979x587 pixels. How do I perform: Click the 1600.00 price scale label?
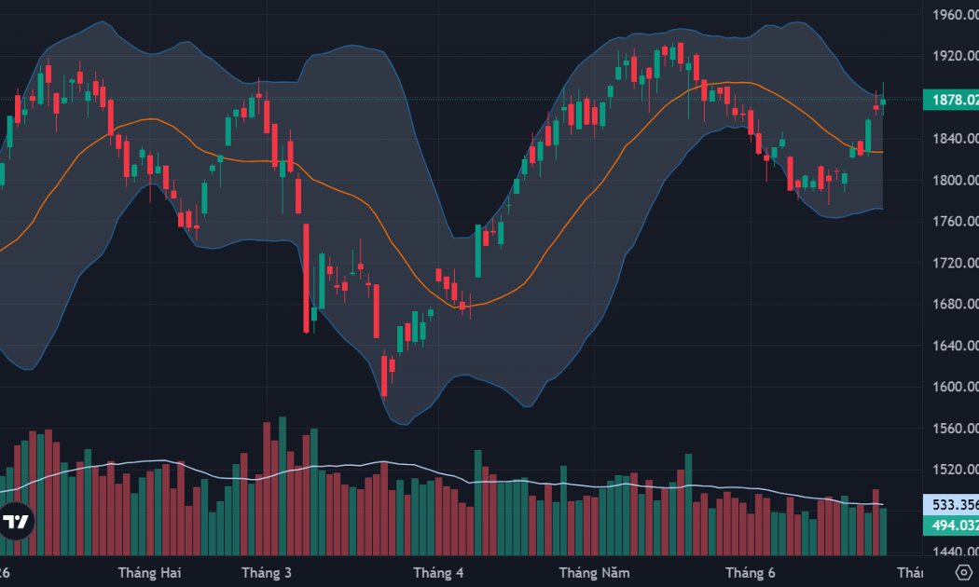coord(956,387)
